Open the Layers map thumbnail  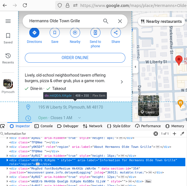148,106
